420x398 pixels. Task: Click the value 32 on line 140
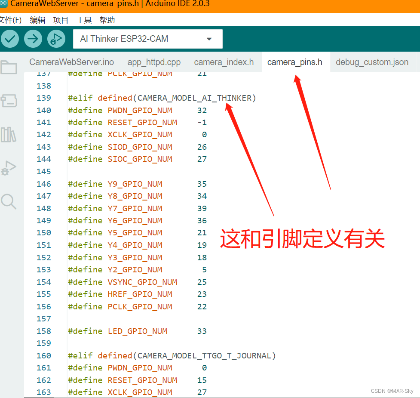(x=202, y=111)
